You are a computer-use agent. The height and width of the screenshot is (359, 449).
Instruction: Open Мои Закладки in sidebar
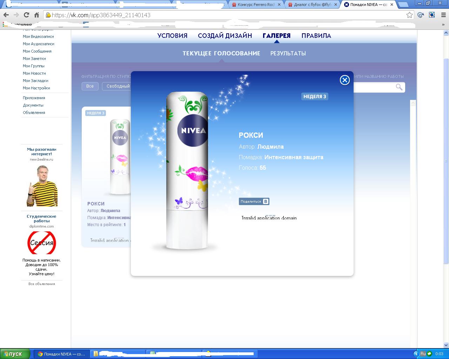click(35, 81)
